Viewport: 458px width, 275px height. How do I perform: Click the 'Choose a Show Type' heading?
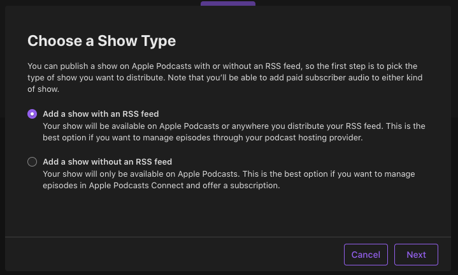(102, 41)
